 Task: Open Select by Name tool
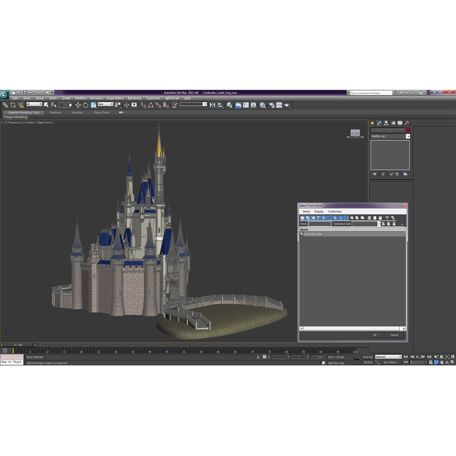(54, 105)
